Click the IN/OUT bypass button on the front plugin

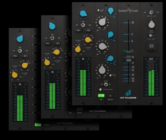(110, 99)
